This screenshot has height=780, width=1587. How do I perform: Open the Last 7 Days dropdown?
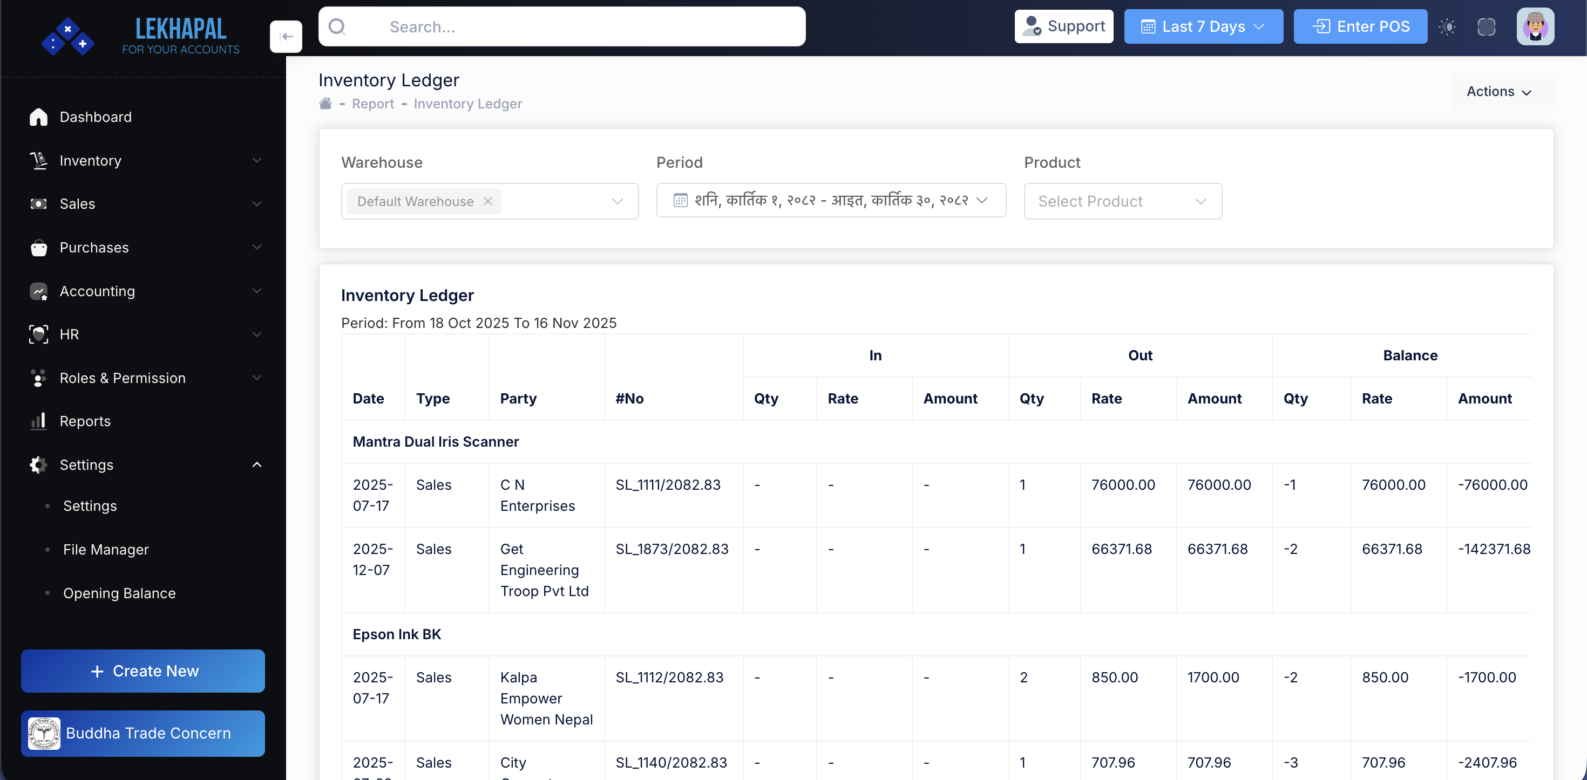coord(1203,26)
